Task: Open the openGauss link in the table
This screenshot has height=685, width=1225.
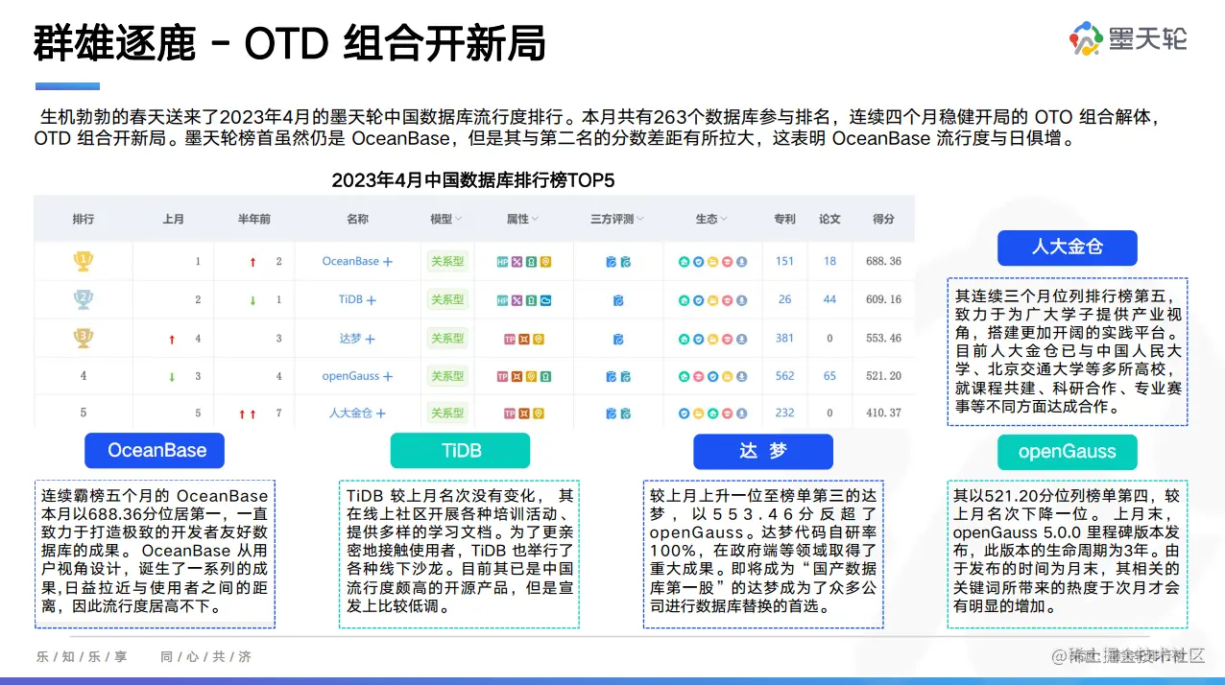Action: click(350, 376)
